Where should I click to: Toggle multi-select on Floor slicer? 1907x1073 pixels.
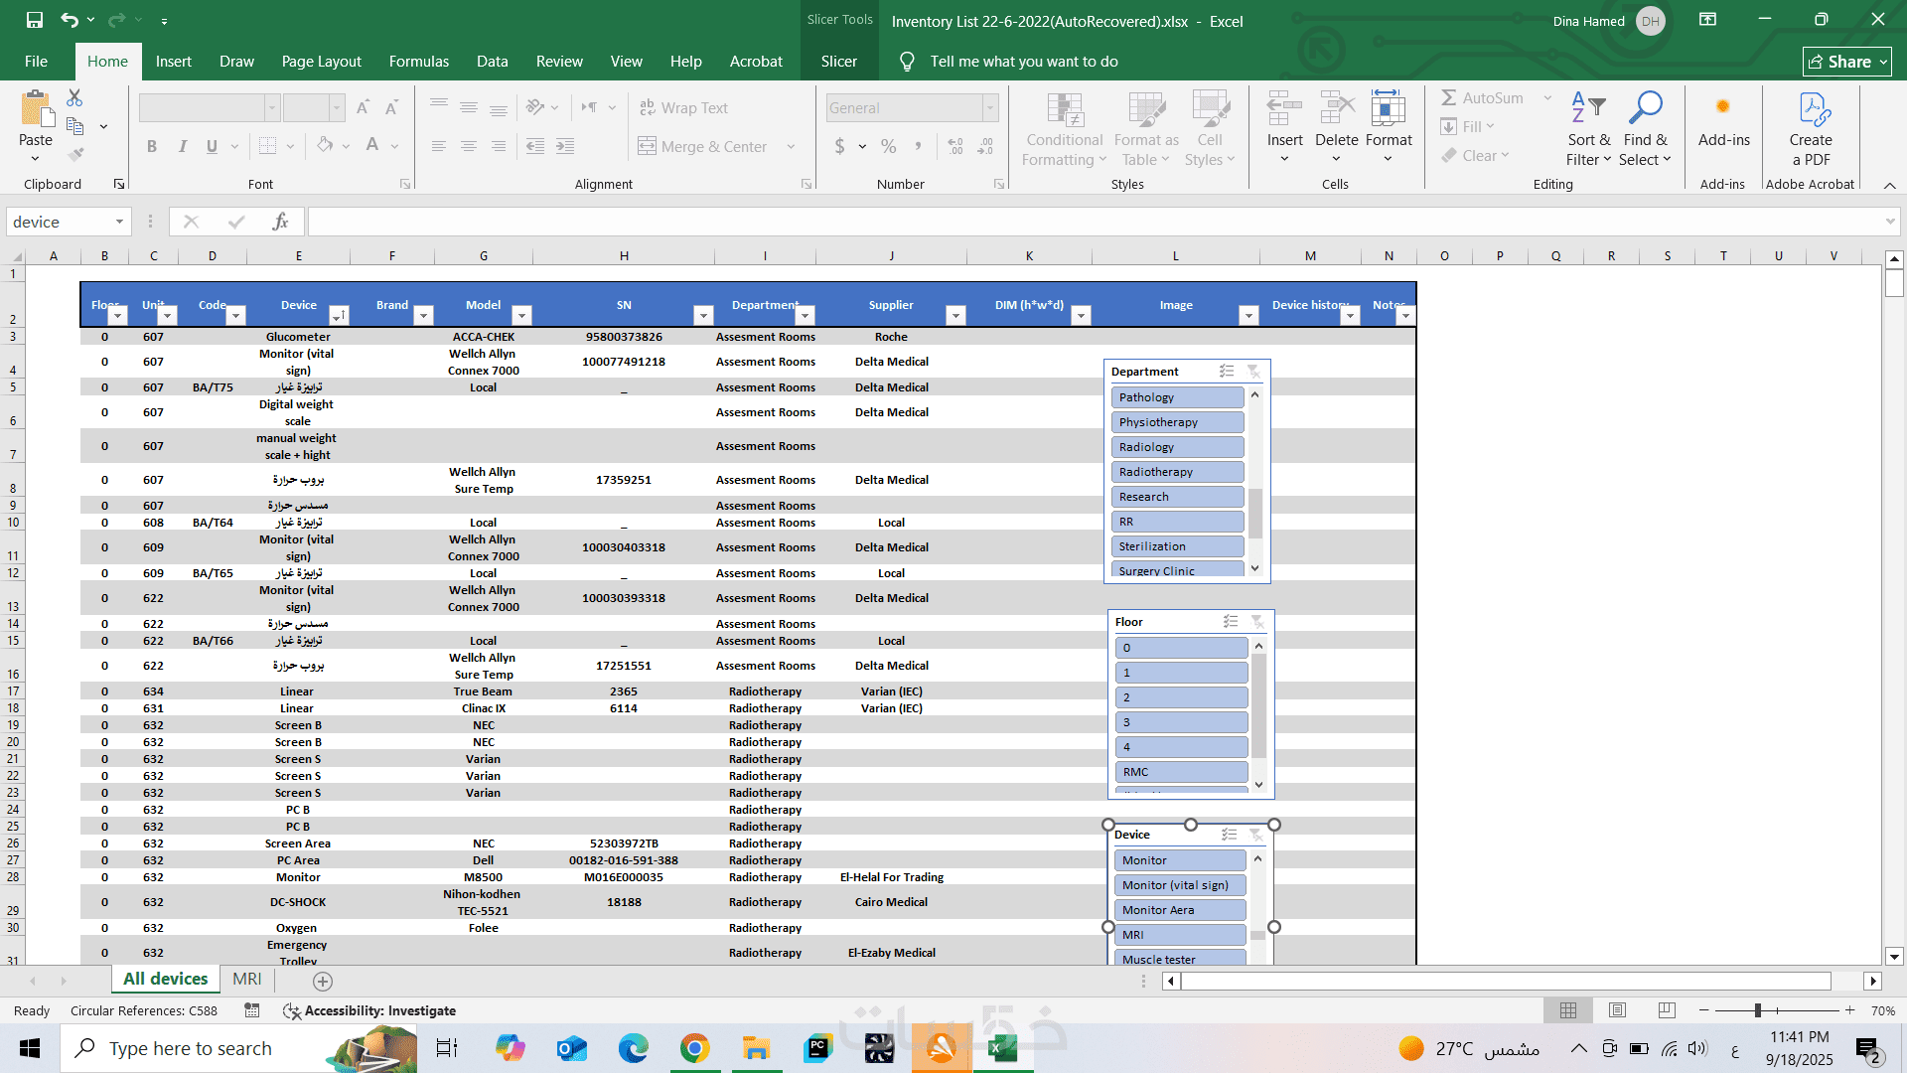pyautogui.click(x=1231, y=622)
